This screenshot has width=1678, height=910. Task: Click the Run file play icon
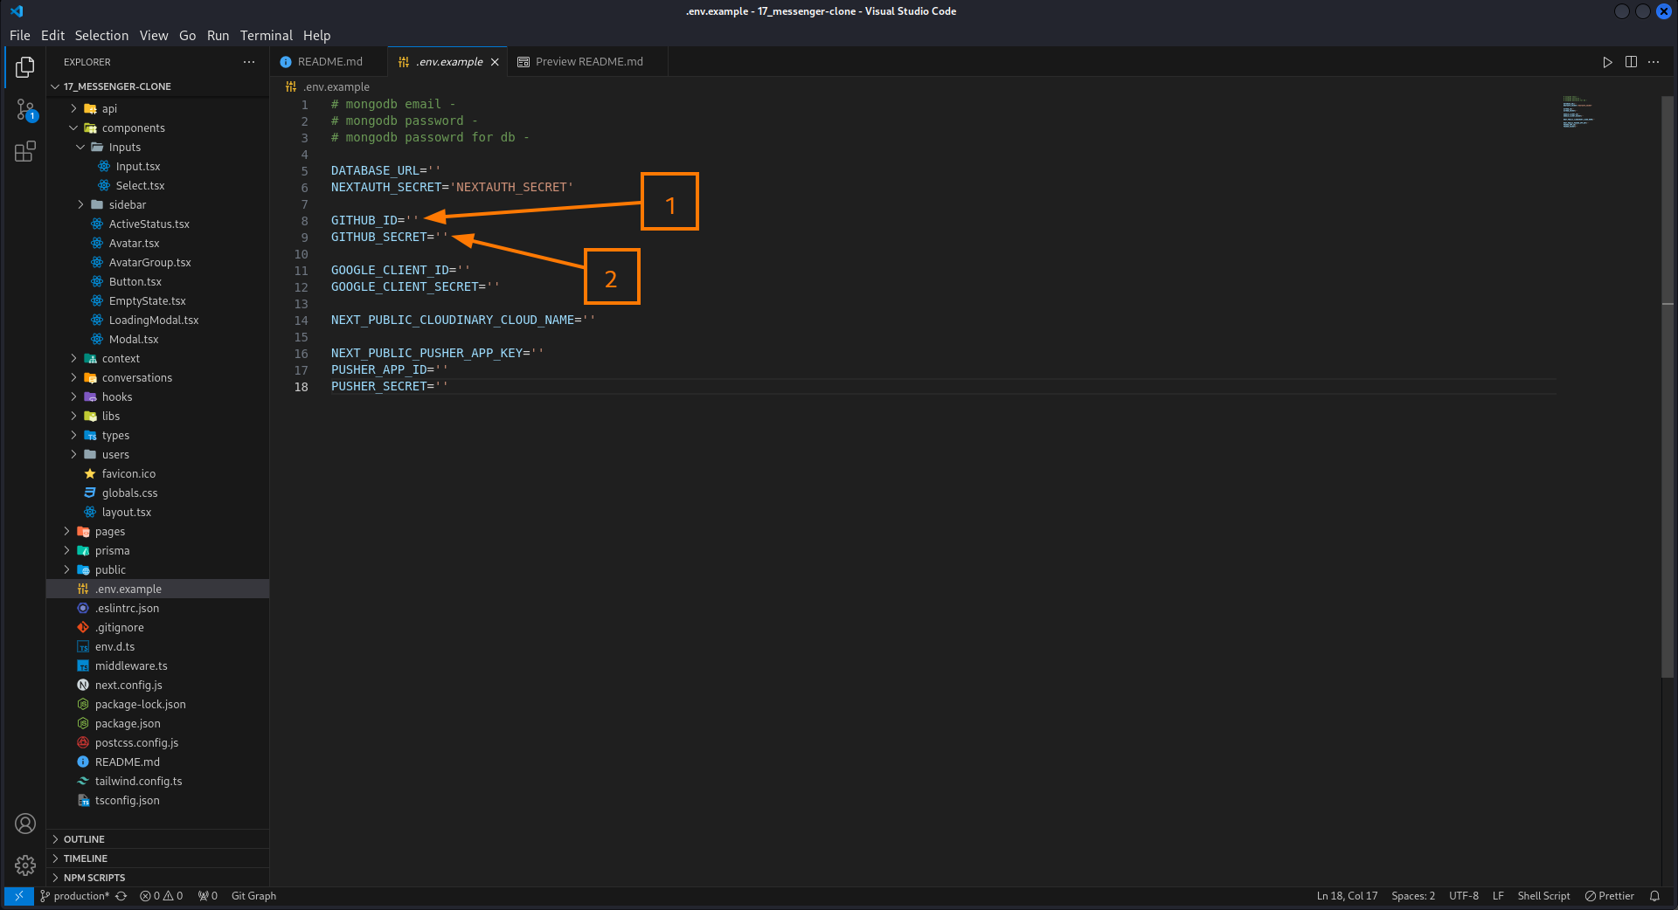click(x=1606, y=61)
